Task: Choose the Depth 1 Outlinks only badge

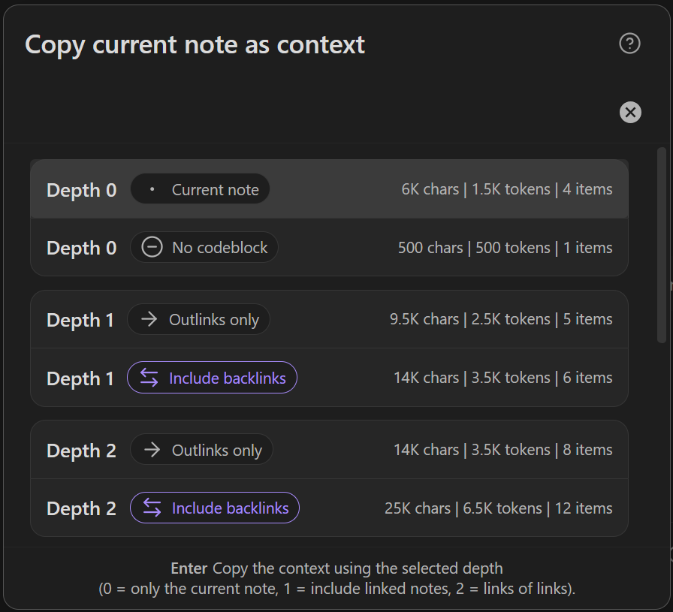Action: click(x=199, y=320)
